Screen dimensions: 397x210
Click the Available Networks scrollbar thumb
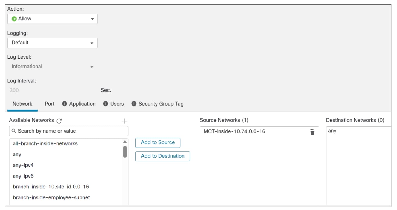click(x=125, y=152)
